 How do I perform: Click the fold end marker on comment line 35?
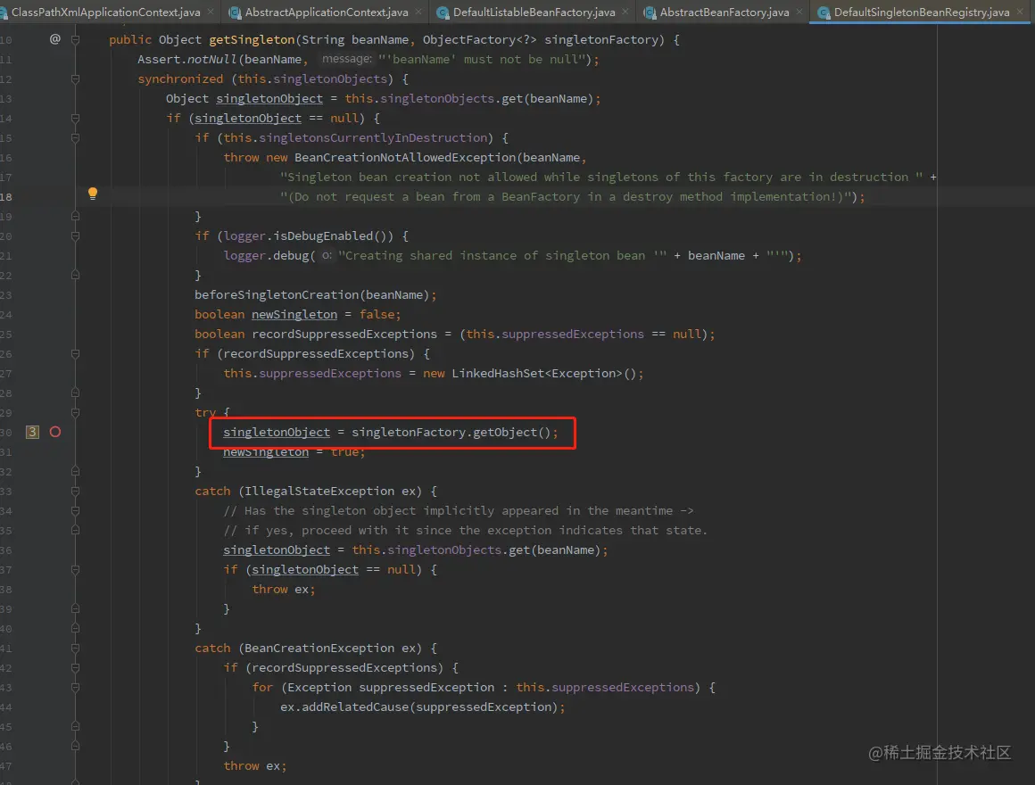(75, 531)
